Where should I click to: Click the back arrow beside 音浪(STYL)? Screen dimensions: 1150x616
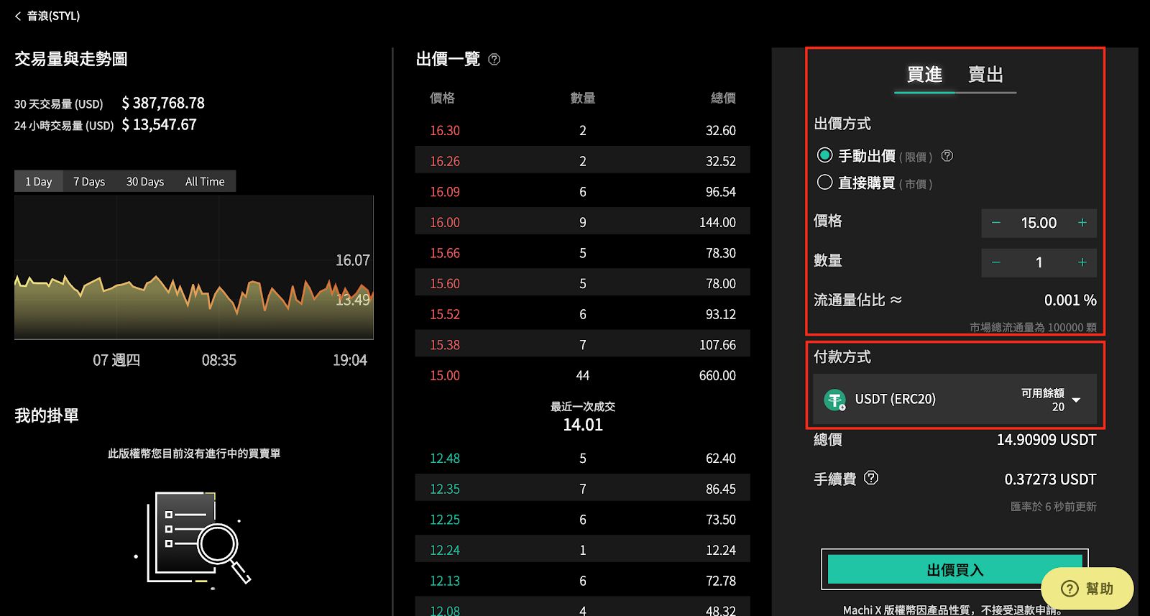pyautogui.click(x=18, y=16)
